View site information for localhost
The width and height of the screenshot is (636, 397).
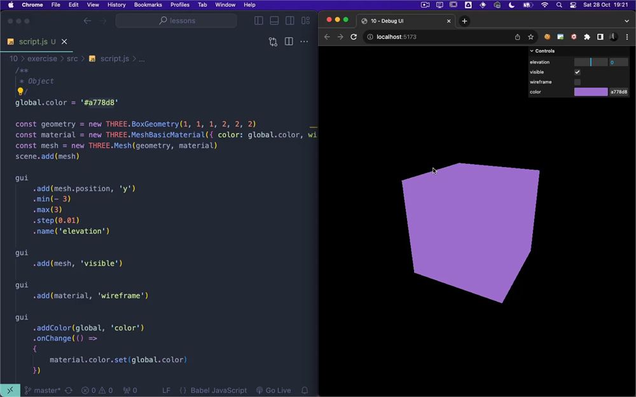[x=370, y=37]
